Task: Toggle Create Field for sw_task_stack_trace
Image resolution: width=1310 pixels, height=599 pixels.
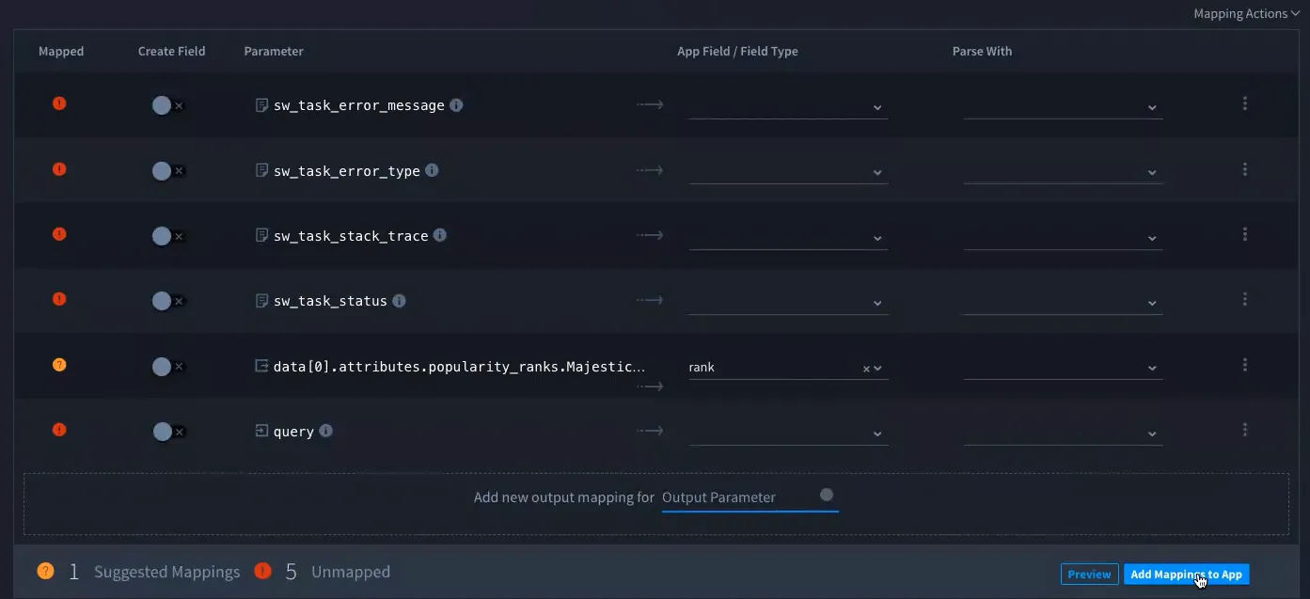Action: [167, 236]
